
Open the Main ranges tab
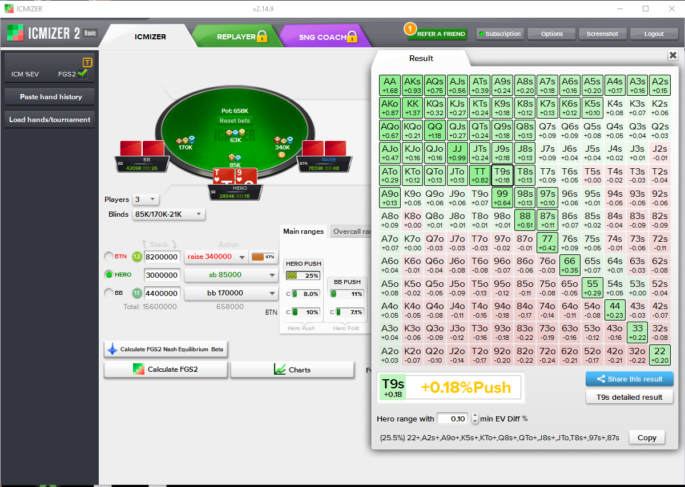click(x=304, y=232)
